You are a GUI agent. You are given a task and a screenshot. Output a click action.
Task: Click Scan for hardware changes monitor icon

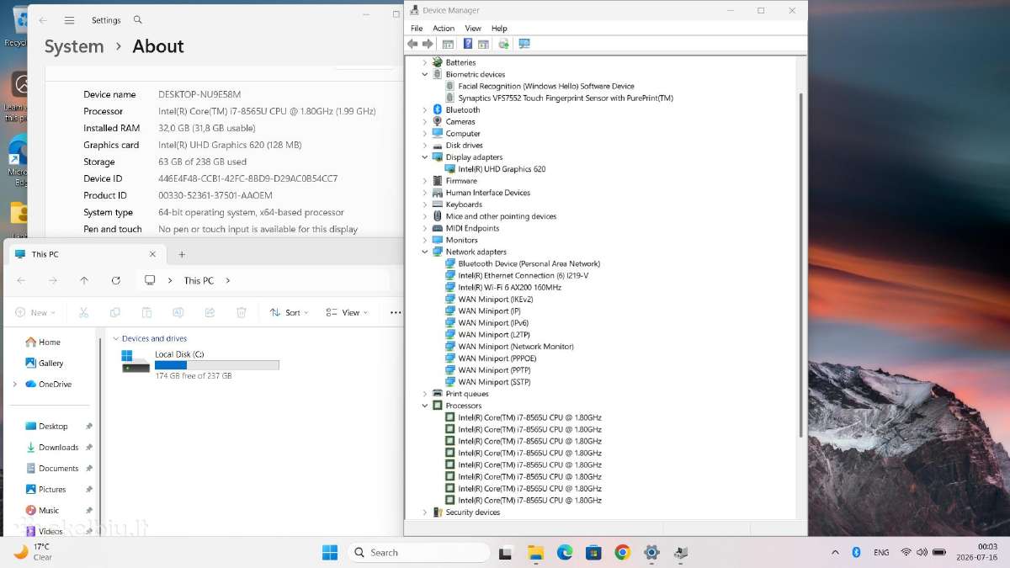pyautogui.click(x=524, y=44)
